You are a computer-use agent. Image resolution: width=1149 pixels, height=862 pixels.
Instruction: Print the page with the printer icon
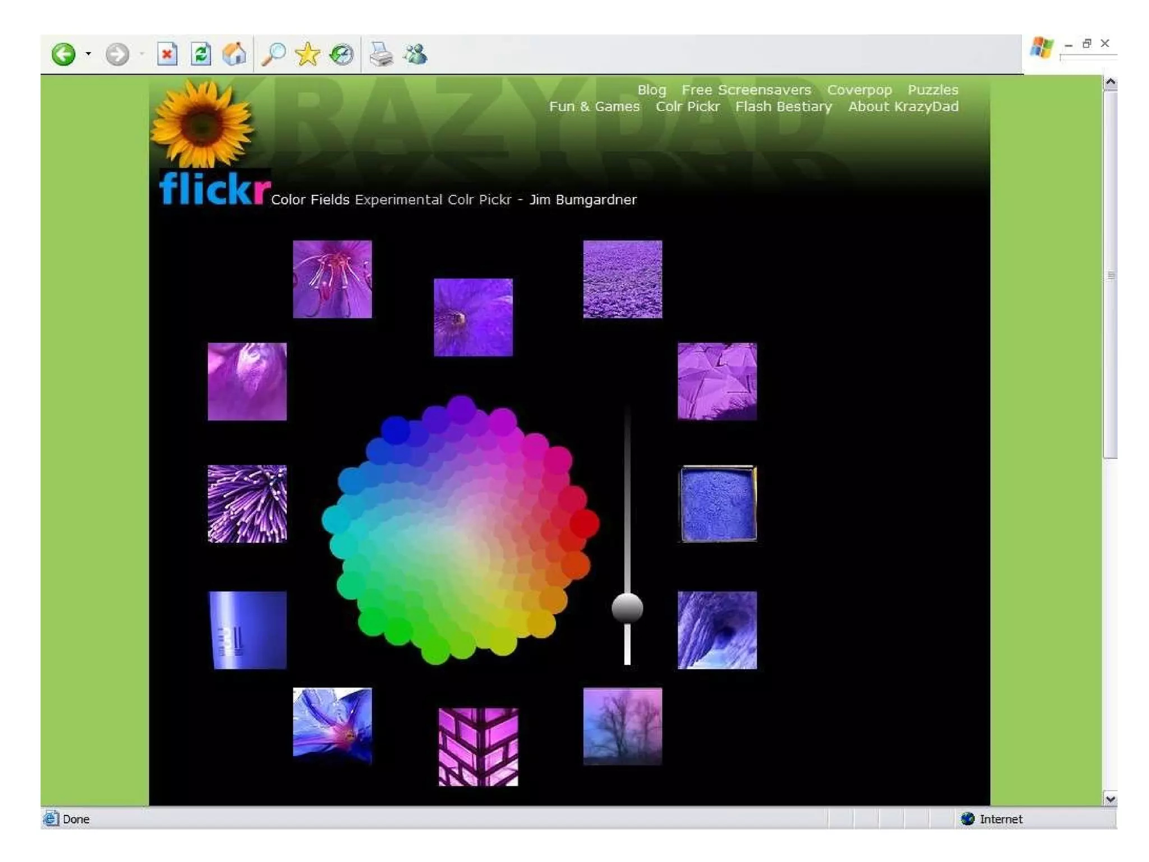(x=381, y=54)
